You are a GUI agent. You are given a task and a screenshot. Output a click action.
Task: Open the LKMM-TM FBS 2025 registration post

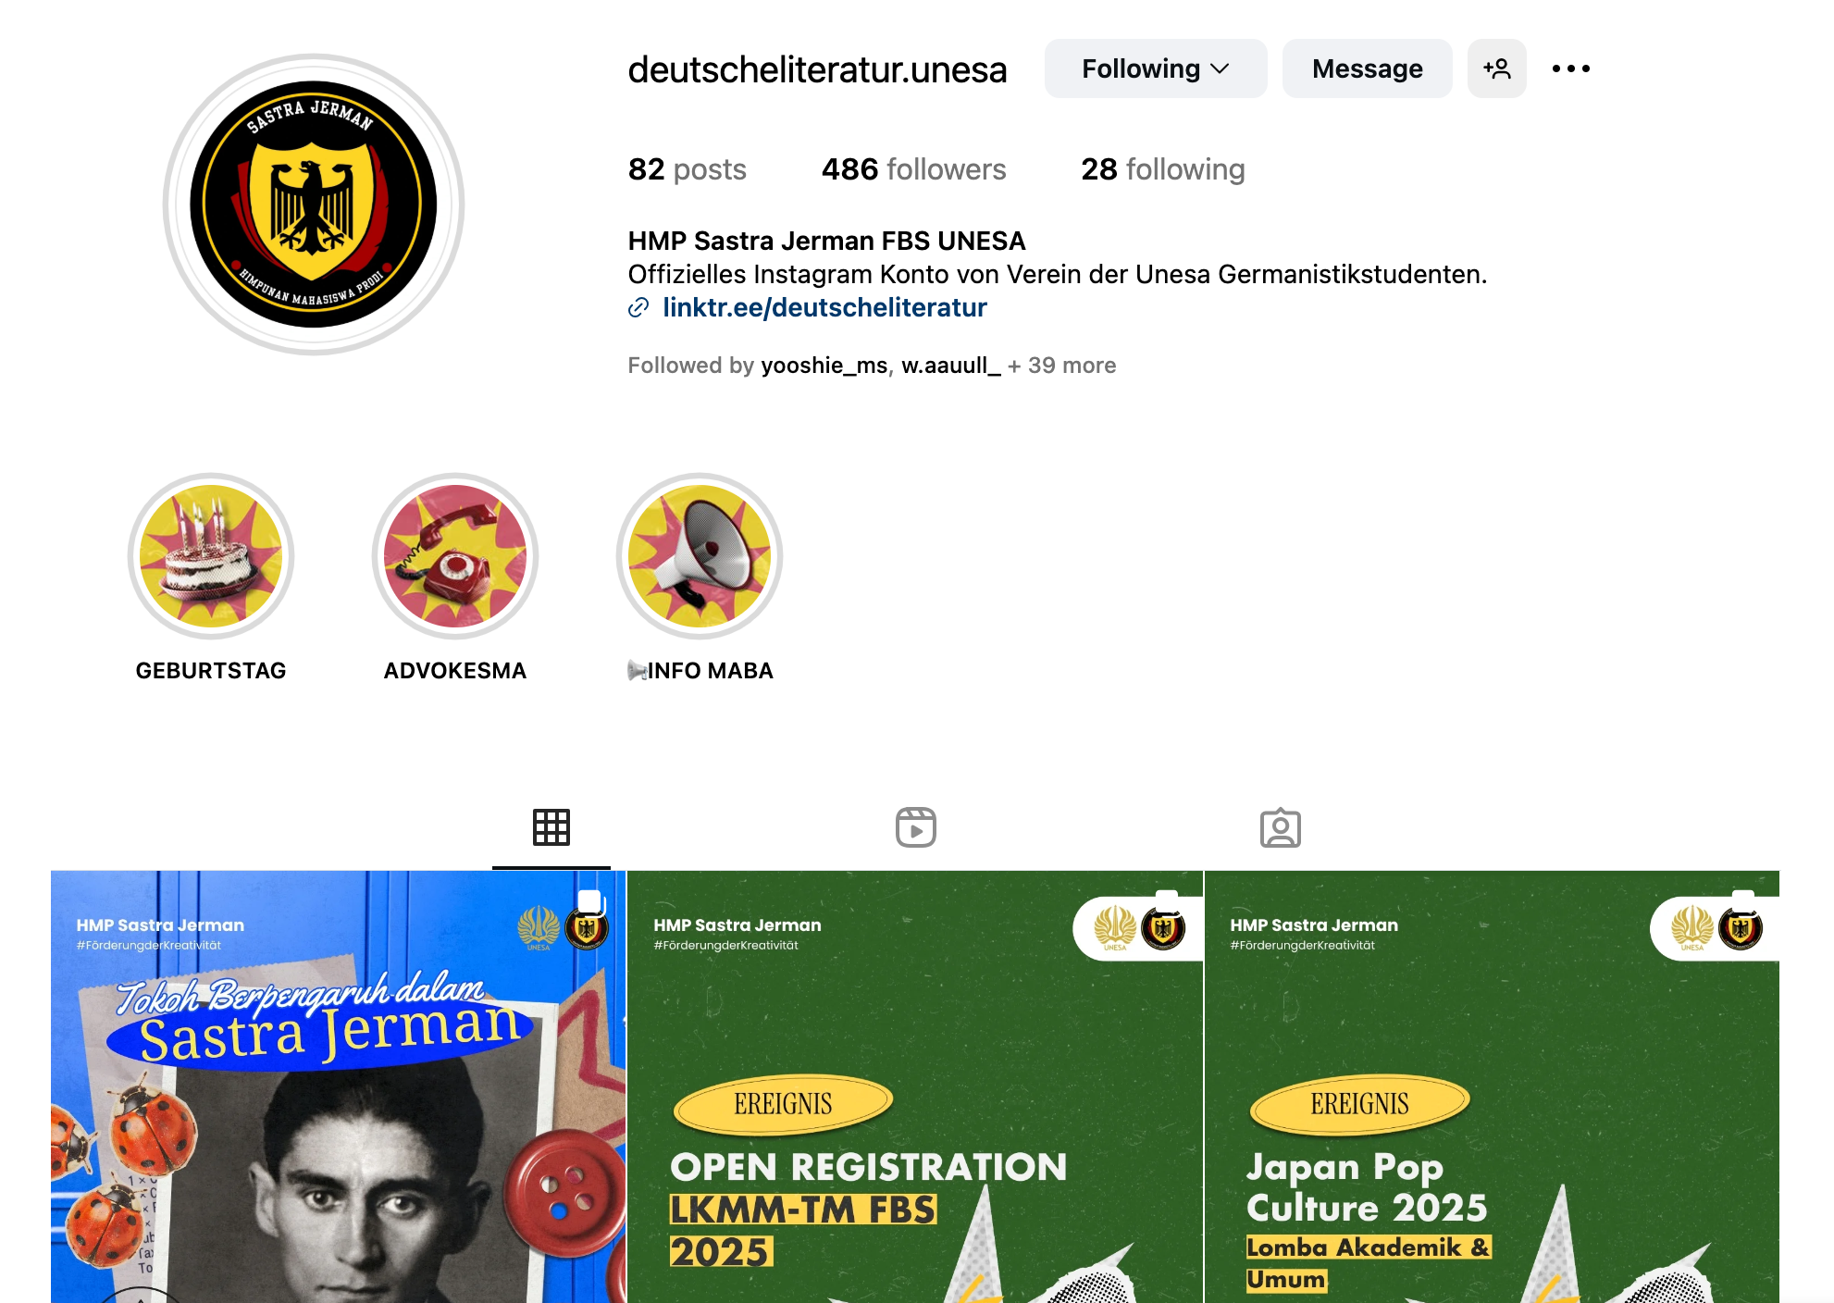point(915,1086)
